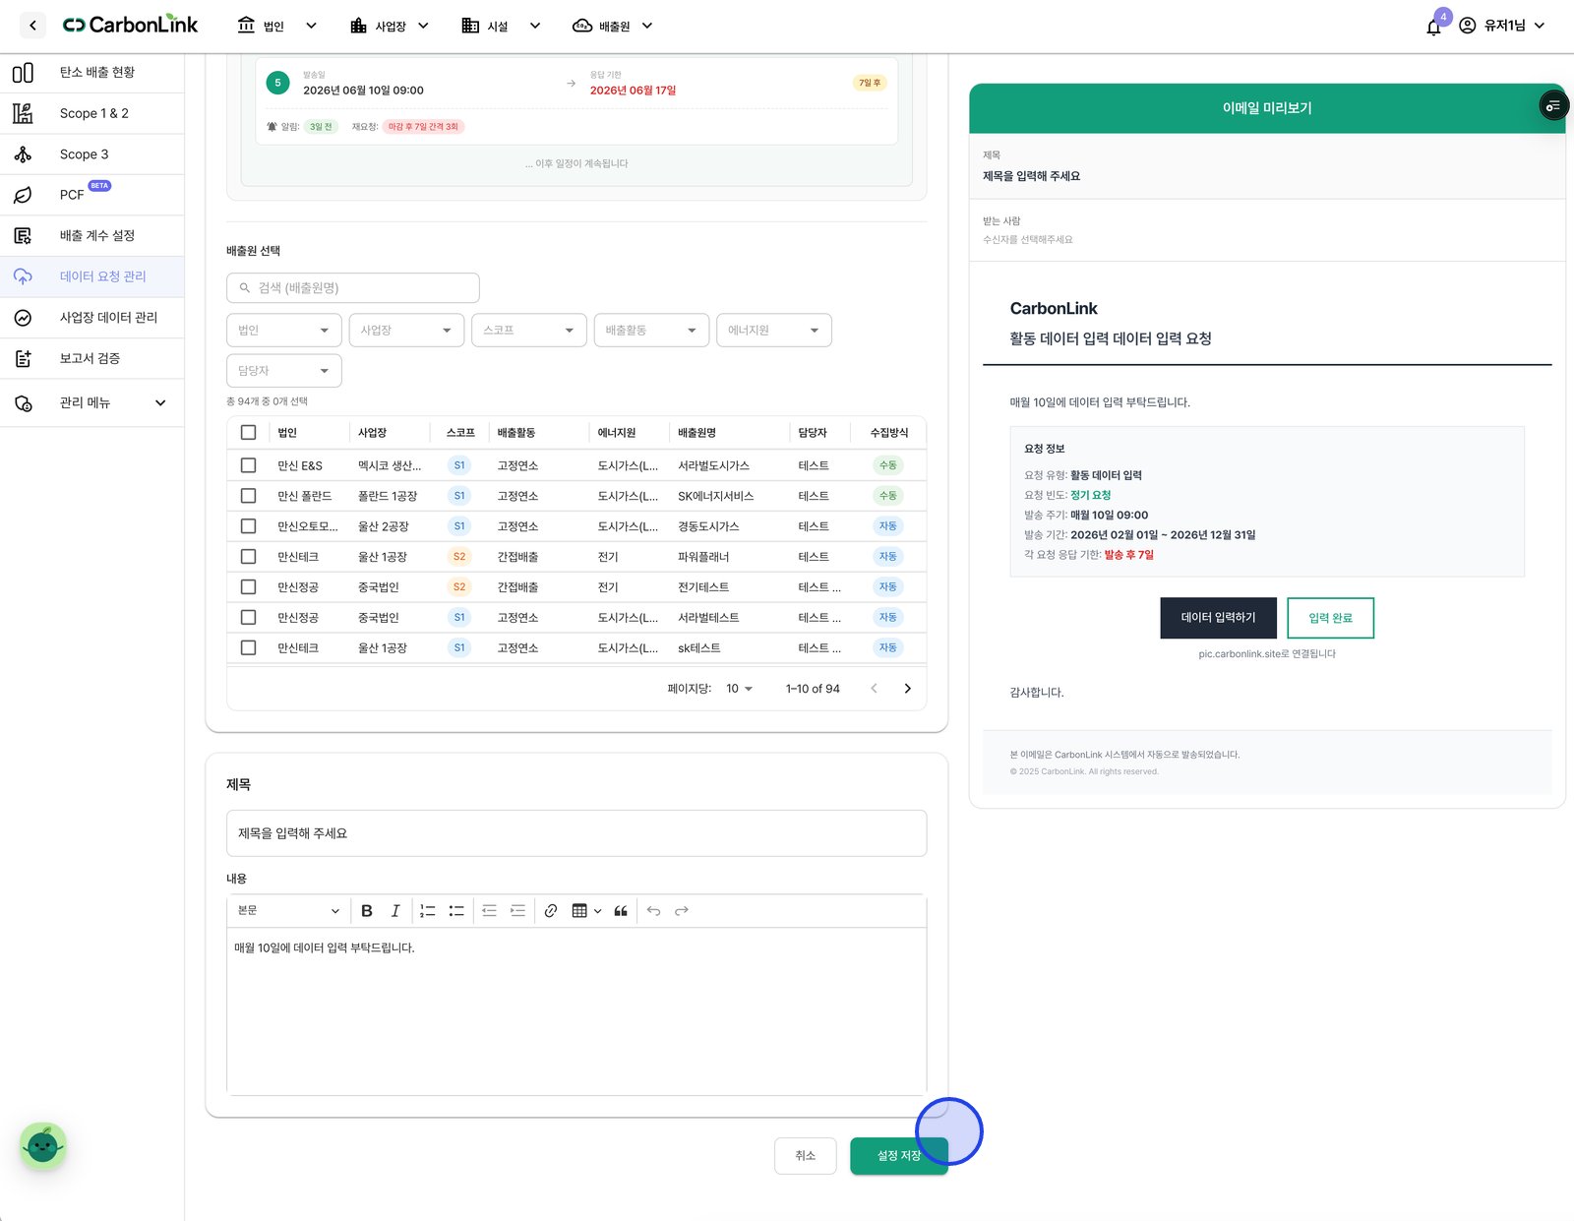Tick the 만신 폴란드 row checkbox
Image resolution: width=1574 pixels, height=1221 pixels.
point(248,496)
